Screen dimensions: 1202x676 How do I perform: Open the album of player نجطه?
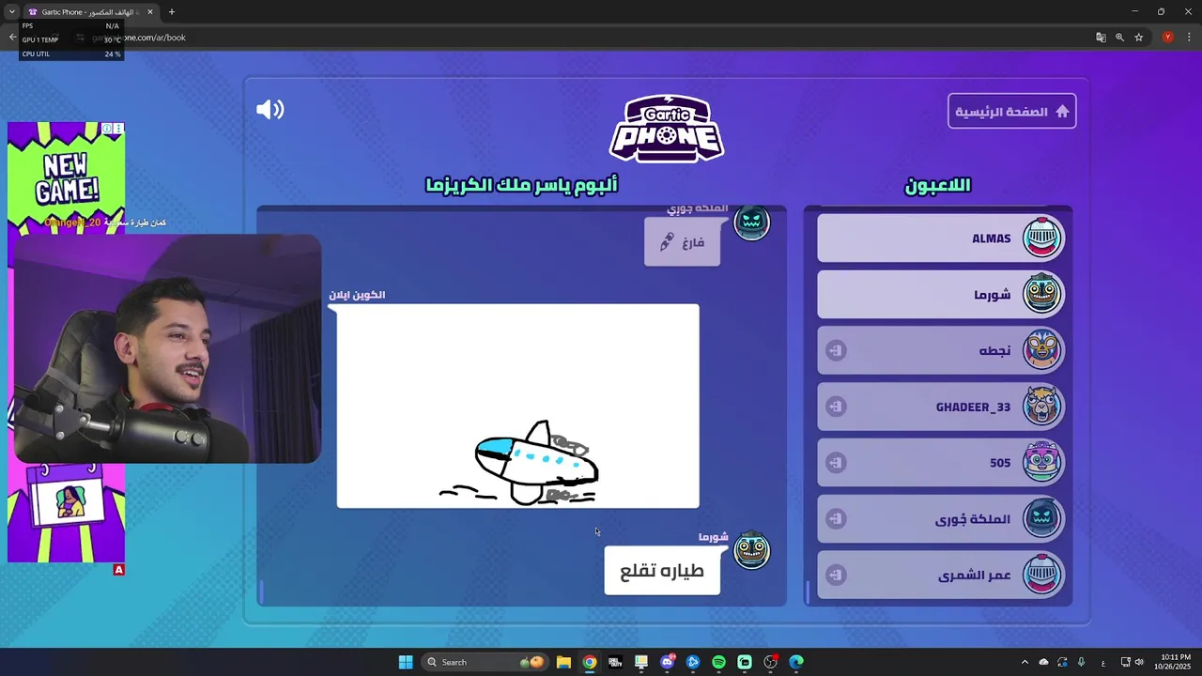(941, 350)
